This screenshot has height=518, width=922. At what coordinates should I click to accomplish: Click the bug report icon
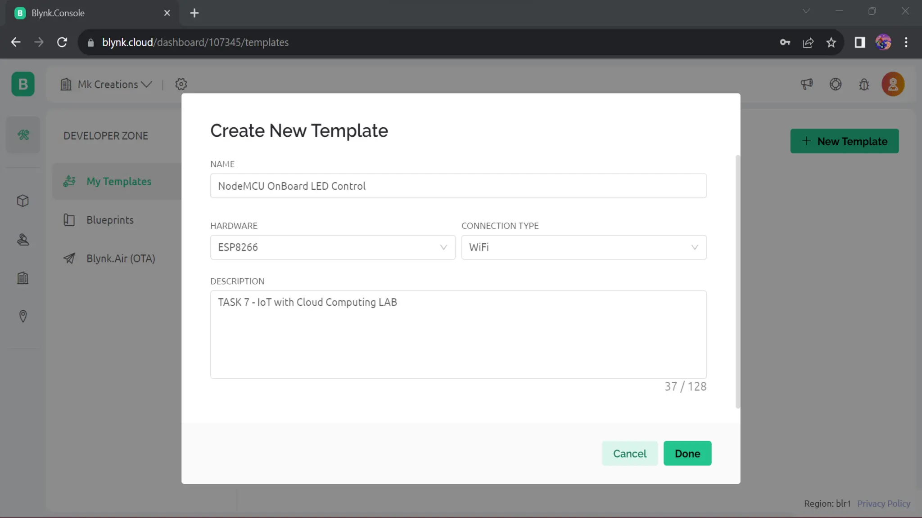[x=864, y=84]
